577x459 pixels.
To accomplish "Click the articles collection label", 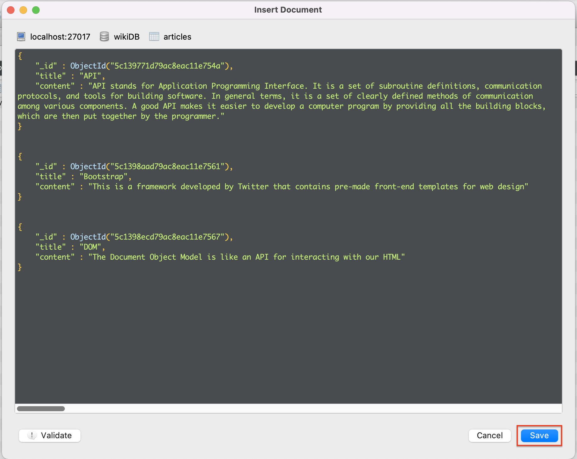I will 177,37.
